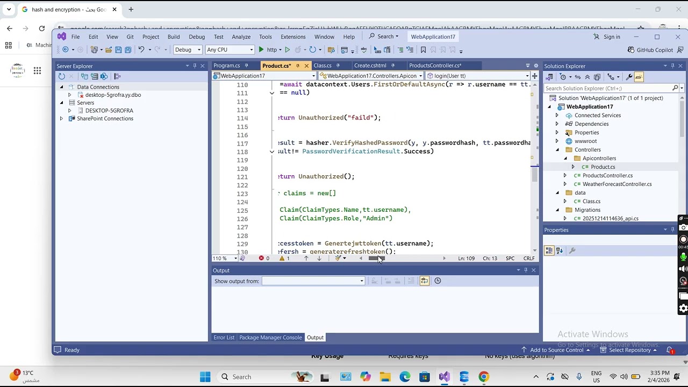The image size is (688, 387).
Task: Toggle Alphabetical sort in Properties panel
Action: click(x=558, y=250)
